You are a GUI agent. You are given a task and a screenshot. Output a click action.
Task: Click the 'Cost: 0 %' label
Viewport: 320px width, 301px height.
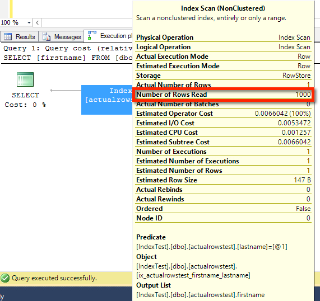click(x=25, y=105)
